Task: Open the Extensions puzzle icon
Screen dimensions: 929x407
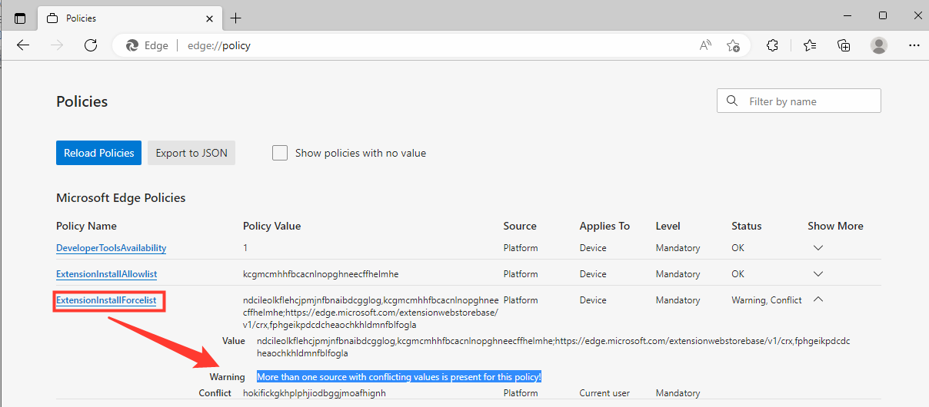Action: tap(773, 45)
